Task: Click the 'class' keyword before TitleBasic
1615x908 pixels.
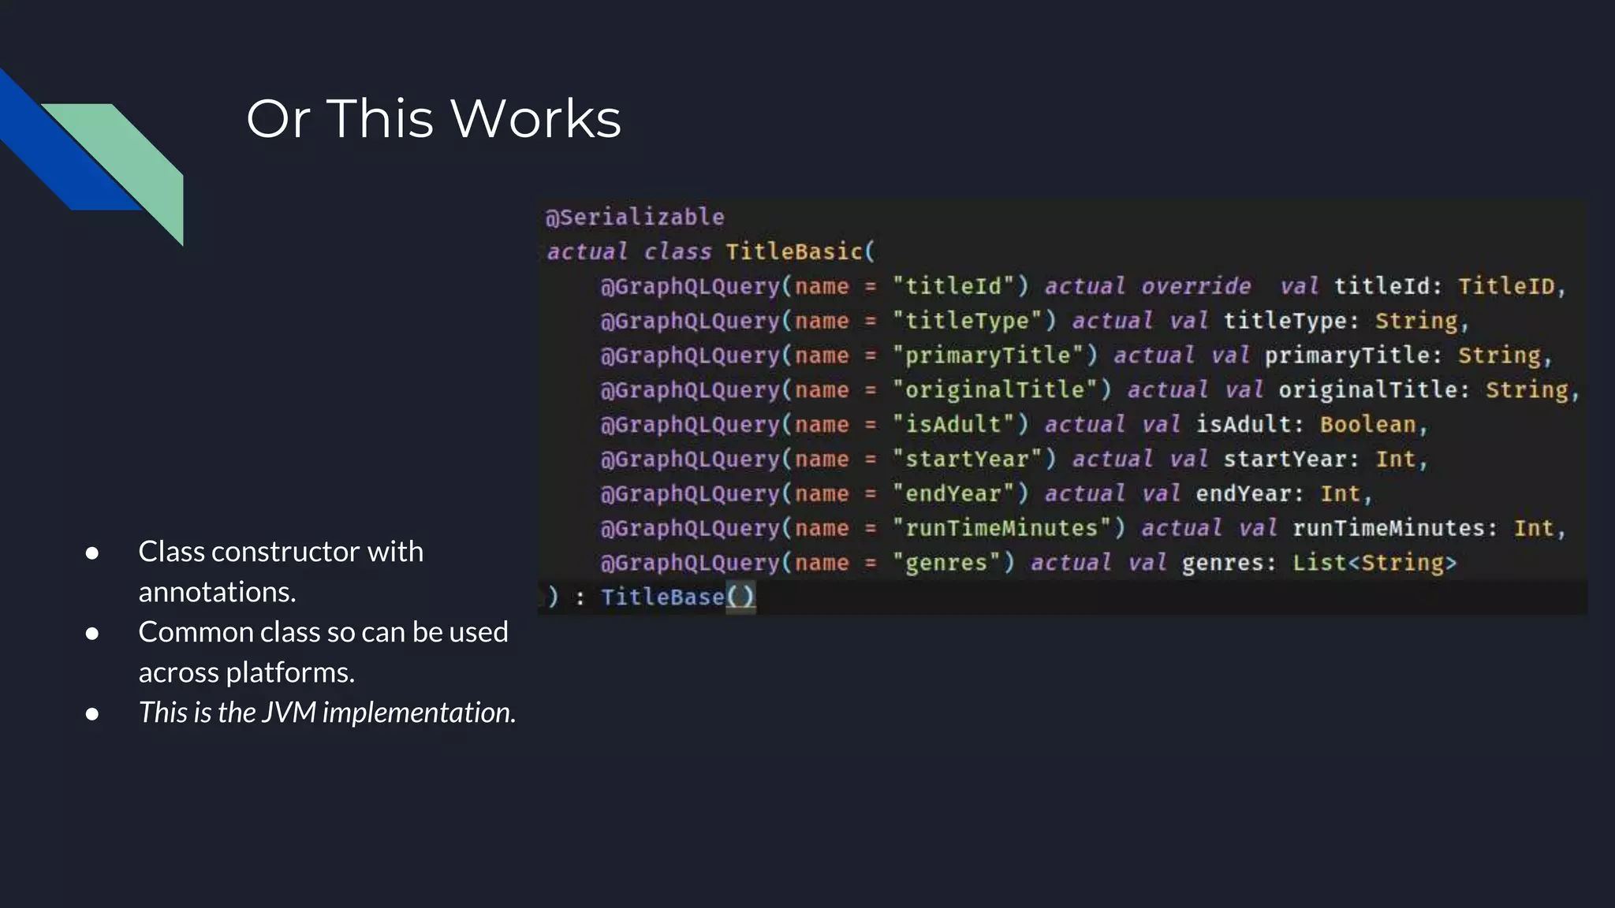Action: [677, 251]
